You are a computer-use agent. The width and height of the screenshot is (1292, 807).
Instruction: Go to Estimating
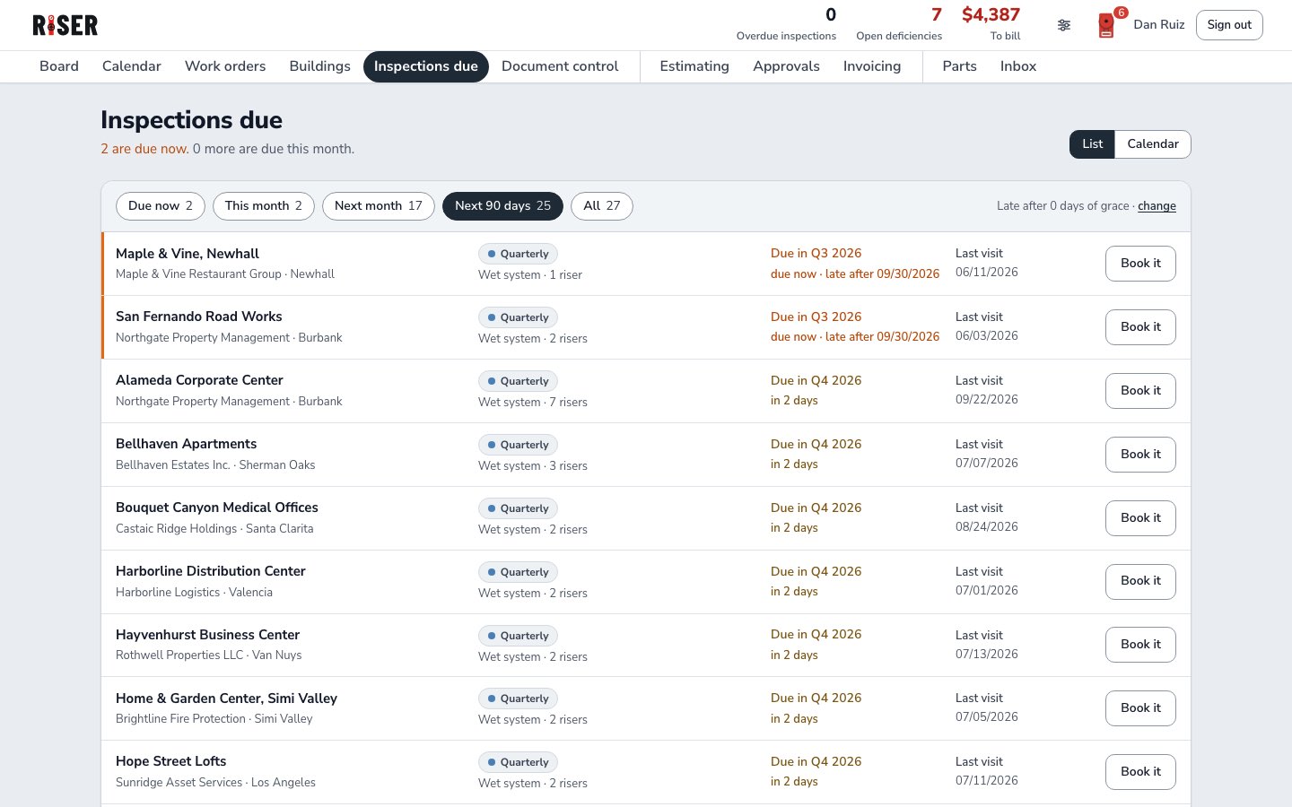coord(694,66)
